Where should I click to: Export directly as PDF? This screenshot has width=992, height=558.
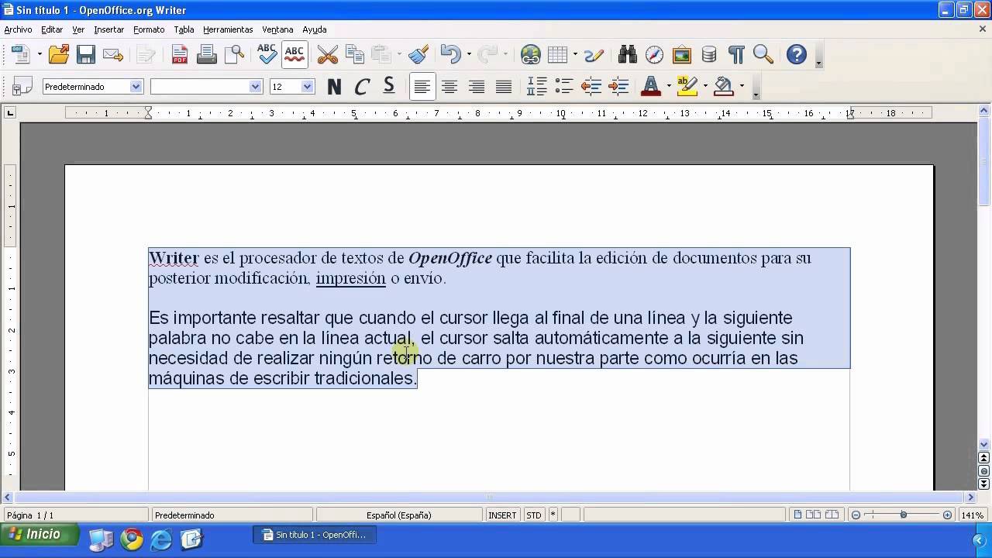(x=180, y=55)
